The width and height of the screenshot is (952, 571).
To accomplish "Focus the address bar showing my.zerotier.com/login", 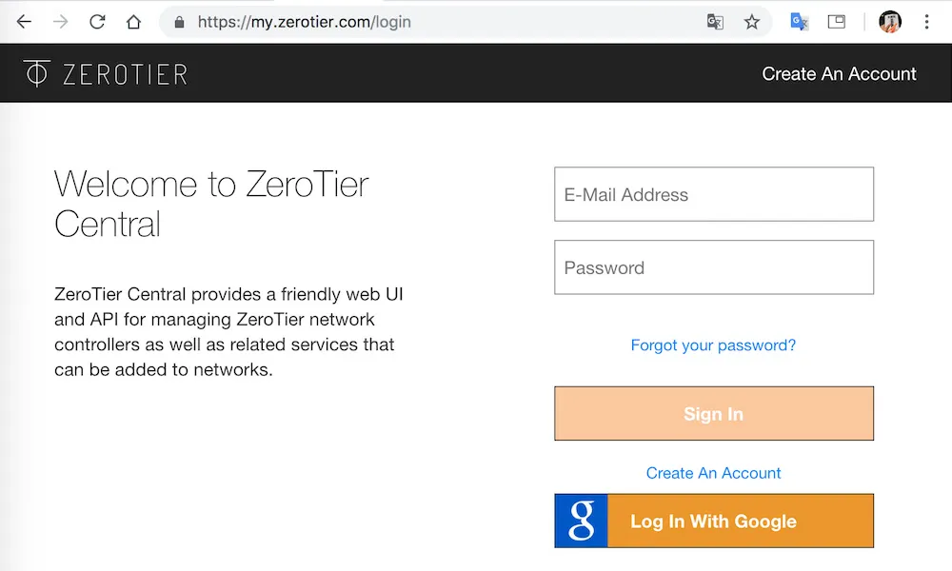I will pos(437,22).
